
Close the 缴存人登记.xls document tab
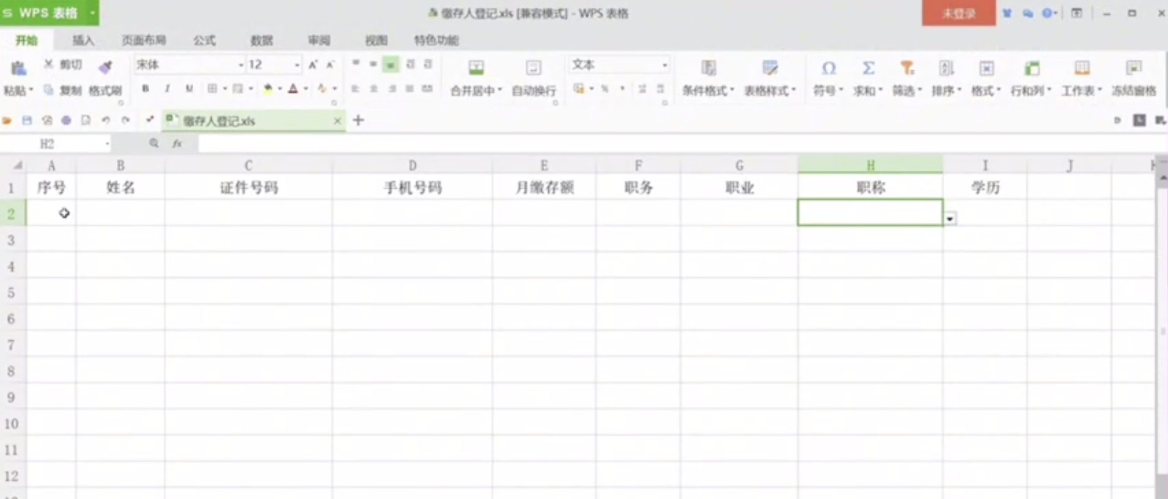337,121
